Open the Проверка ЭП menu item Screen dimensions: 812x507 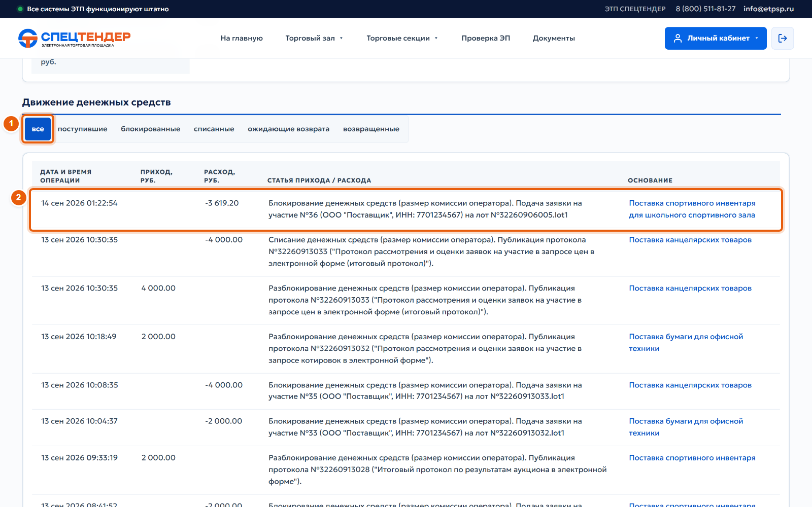pos(486,38)
